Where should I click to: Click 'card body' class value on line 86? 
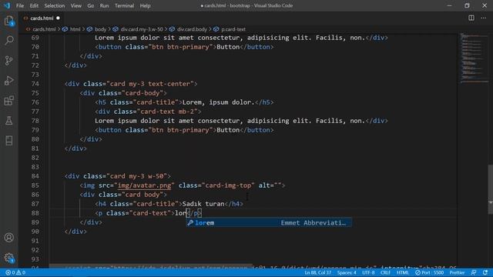click(143, 195)
